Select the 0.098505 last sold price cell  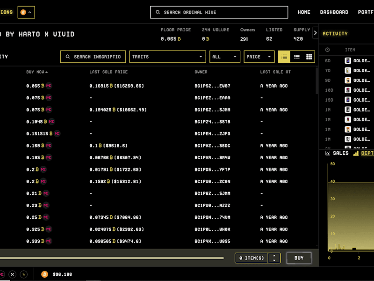pos(115,241)
